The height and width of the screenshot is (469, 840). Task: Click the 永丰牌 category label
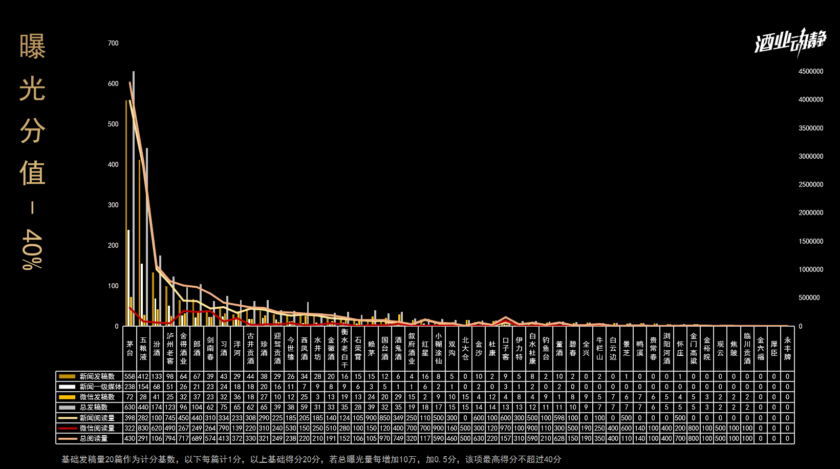coord(787,349)
